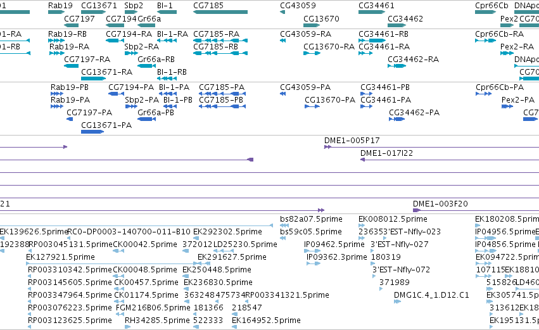Click transcript CG13671-RA
The image size is (539, 330).
tap(94, 79)
